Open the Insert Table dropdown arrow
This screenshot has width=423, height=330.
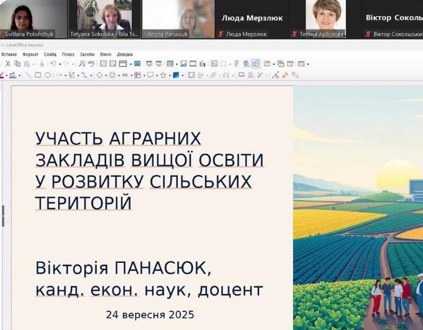tap(176, 64)
